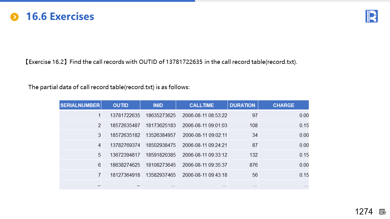Select the duration value 876

pos(253,165)
